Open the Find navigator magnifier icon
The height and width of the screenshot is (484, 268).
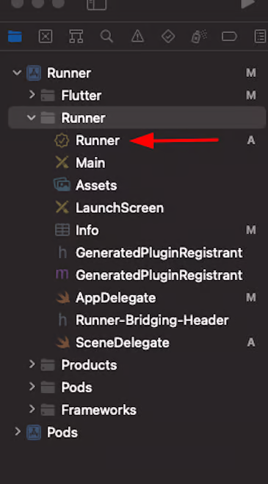coord(106,37)
